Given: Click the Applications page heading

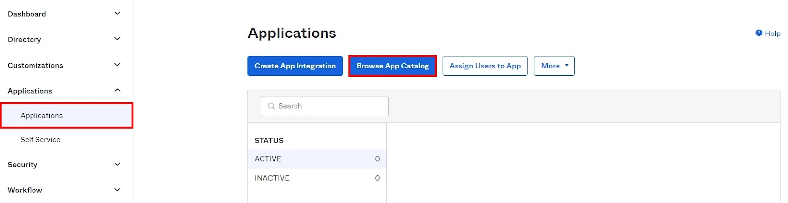Looking at the screenshot, I should coord(292,33).
